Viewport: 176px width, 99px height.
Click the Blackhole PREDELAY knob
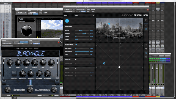(35, 63)
